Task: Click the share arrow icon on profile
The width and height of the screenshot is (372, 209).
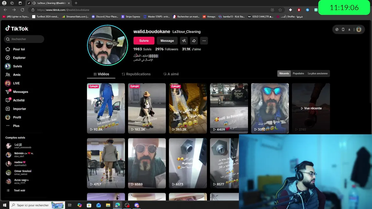Action: coord(194,41)
